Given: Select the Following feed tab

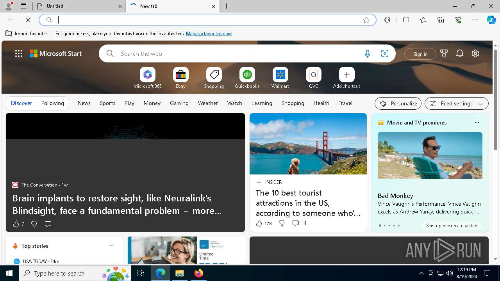Looking at the screenshot, I should pyautogui.click(x=52, y=103).
